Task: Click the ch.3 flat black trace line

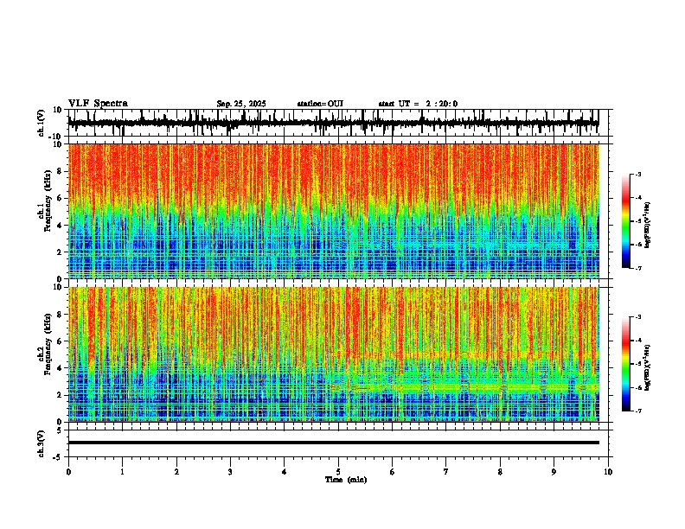Action: click(x=333, y=443)
